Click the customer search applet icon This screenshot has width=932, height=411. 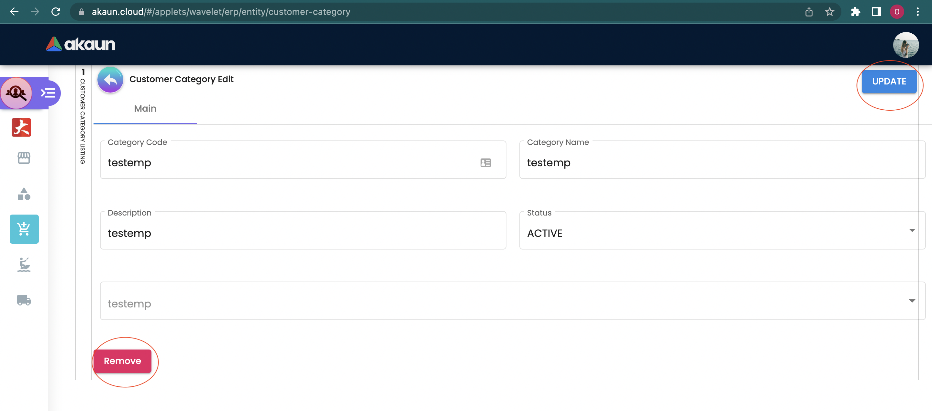pyautogui.click(x=16, y=93)
